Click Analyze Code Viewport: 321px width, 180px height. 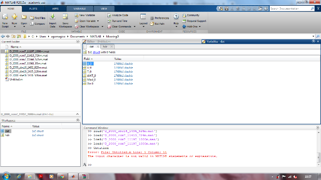point(118,15)
